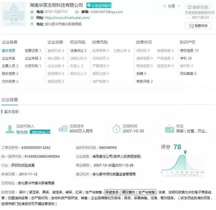Image resolution: width=216 pixels, height=210 pixels.
Task: Click 著作权 0 entry
Action: click(186, 66)
